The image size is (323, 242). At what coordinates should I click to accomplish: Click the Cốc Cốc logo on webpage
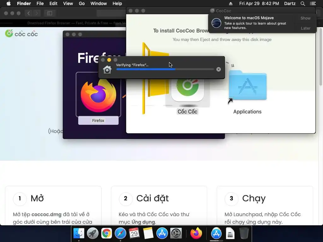click(21, 33)
